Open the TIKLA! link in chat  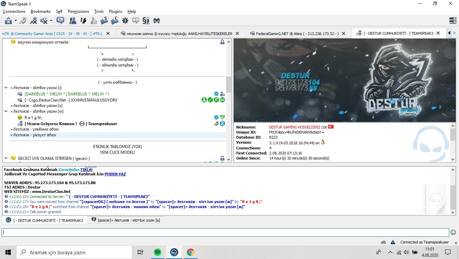tap(86, 170)
